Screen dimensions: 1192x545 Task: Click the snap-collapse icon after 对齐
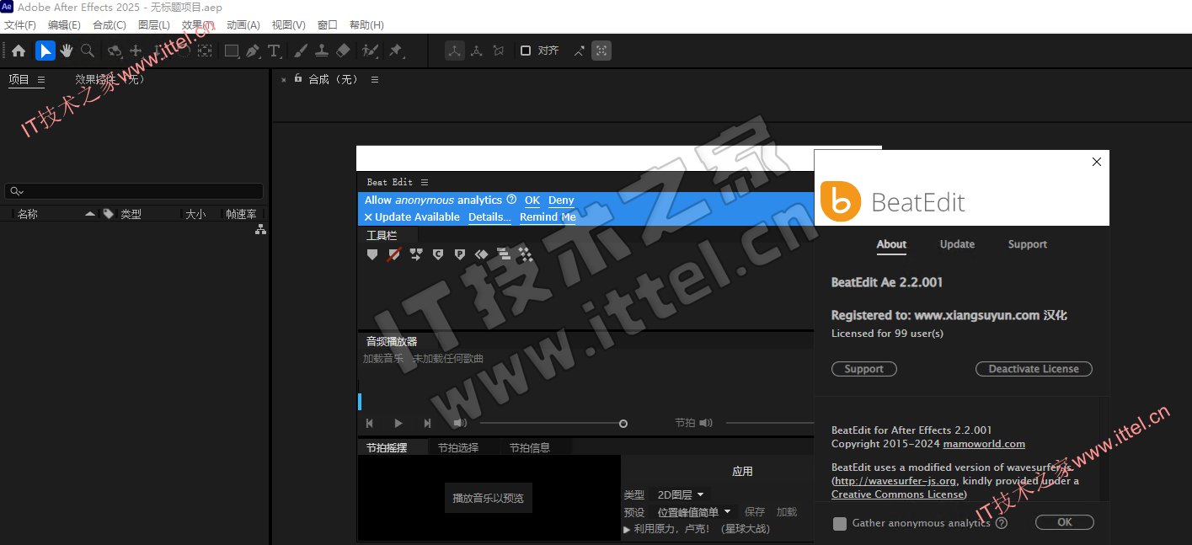[580, 51]
